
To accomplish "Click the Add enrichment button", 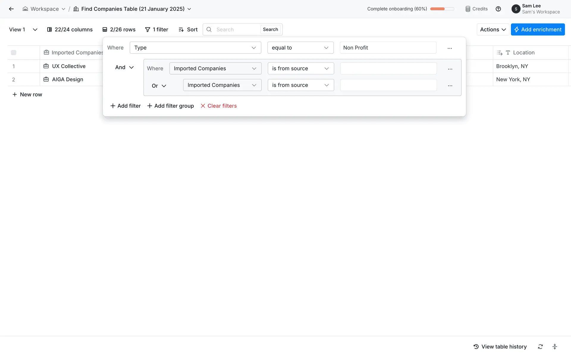I will coord(538,29).
